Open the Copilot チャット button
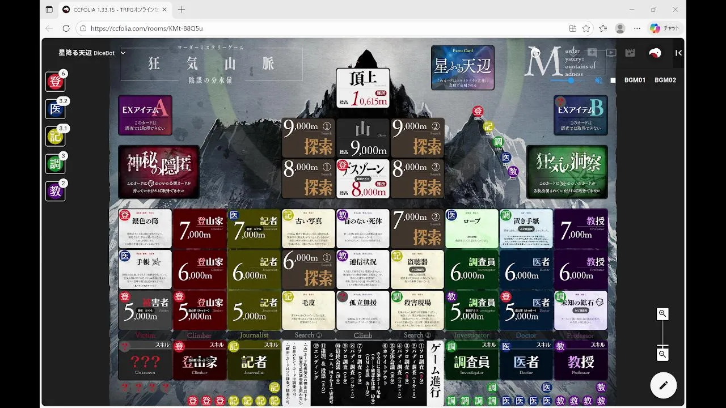 coord(665,28)
